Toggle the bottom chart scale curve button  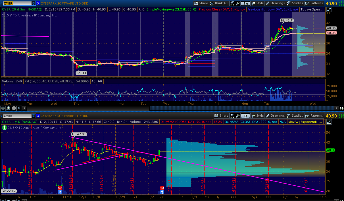click(x=329, y=122)
